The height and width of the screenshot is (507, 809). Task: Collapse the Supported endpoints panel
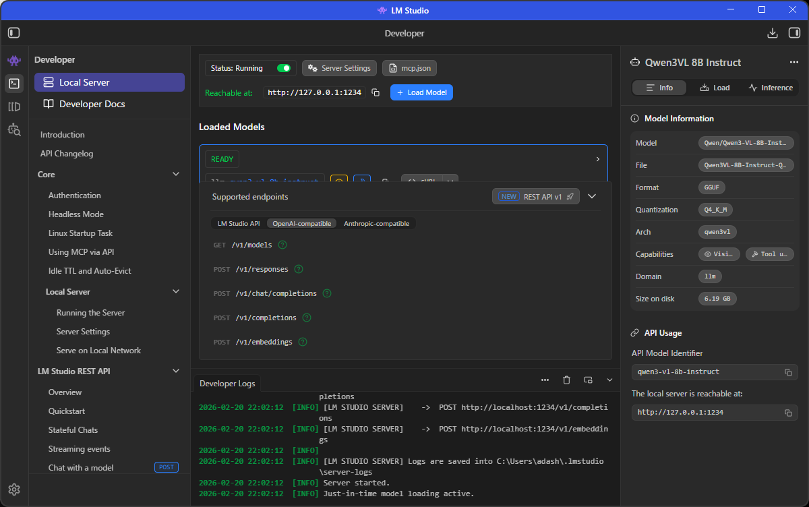point(592,196)
